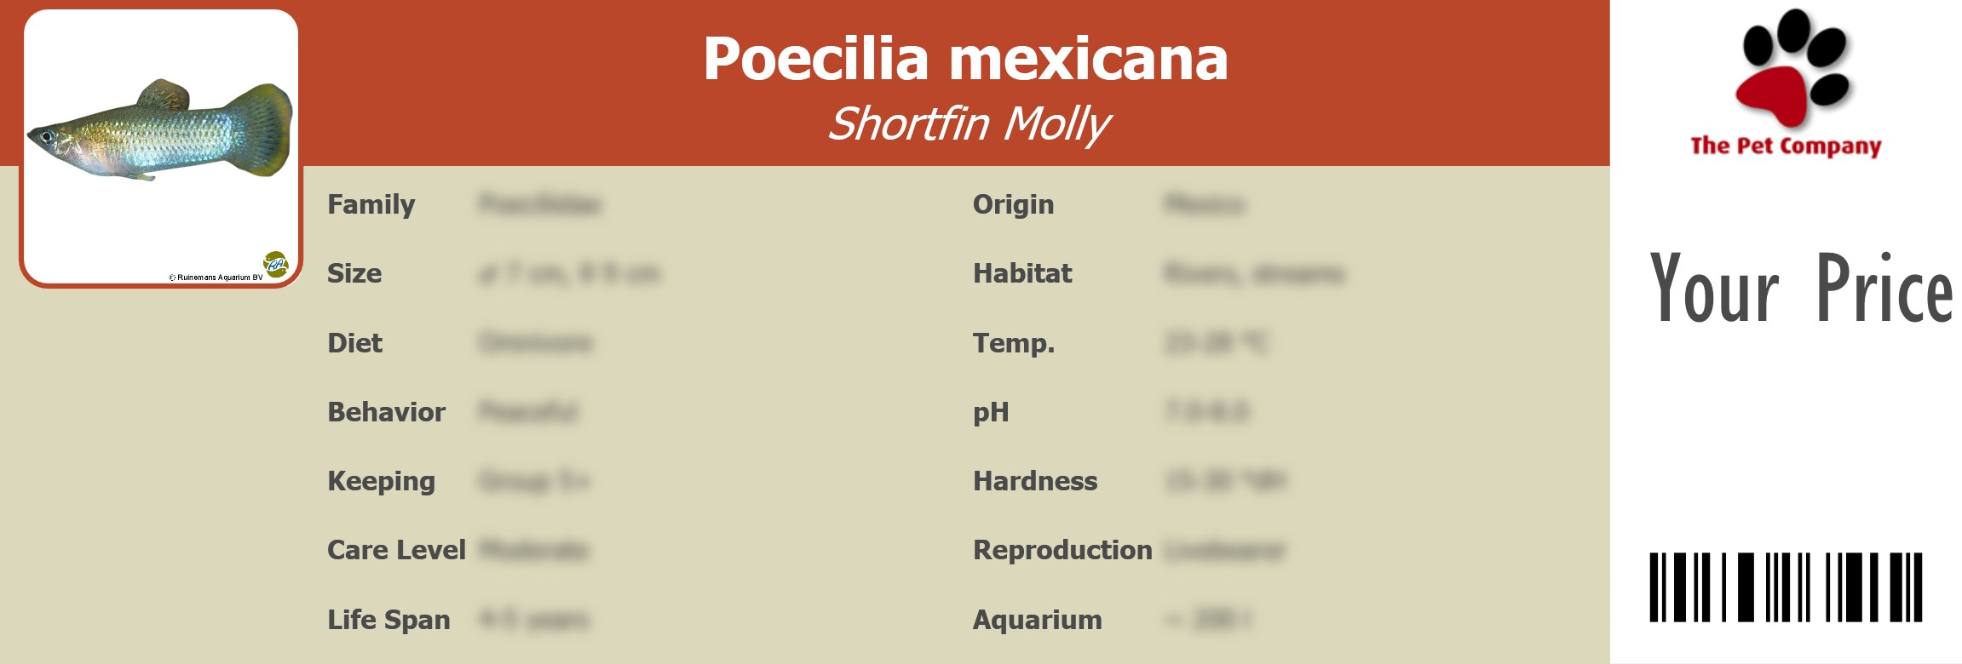1962x664 pixels.
Task: Click the Shortfin Molly subtitle
Action: click(x=969, y=124)
